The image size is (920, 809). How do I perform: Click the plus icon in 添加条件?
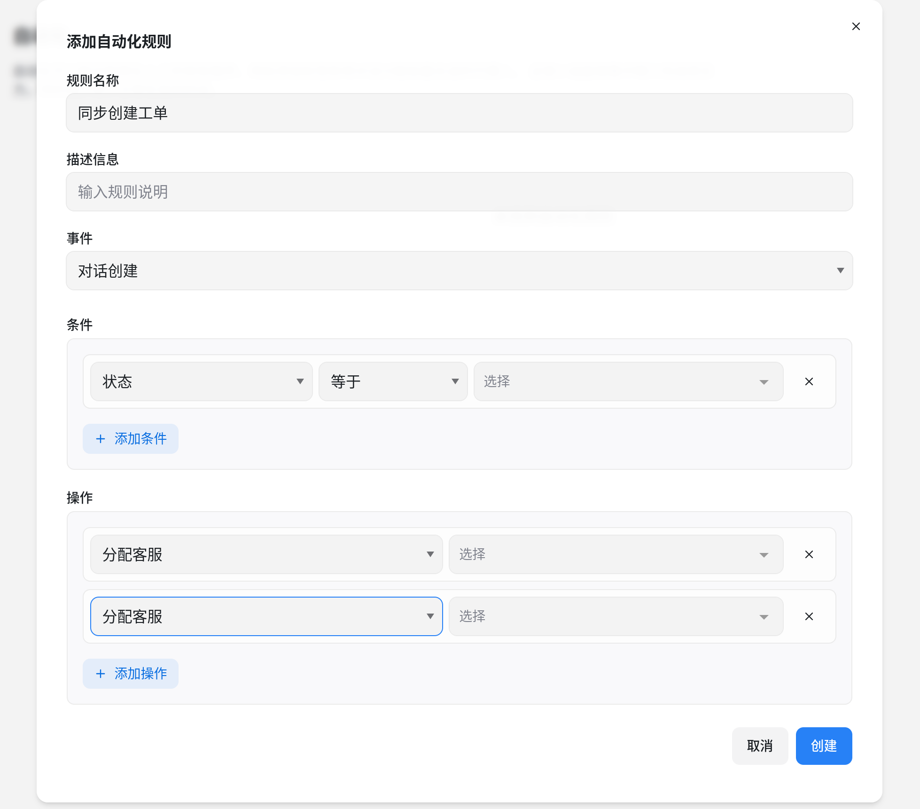tap(101, 439)
